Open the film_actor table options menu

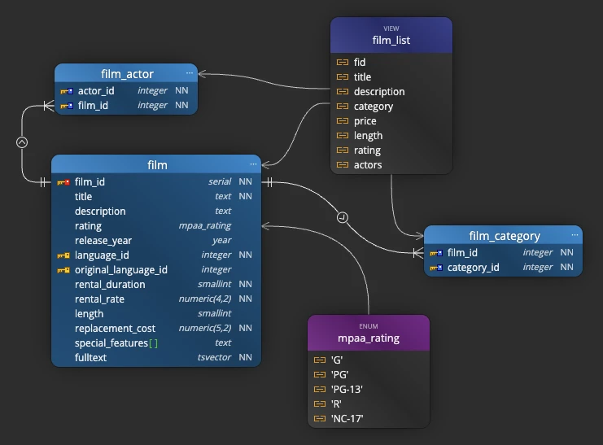190,73
